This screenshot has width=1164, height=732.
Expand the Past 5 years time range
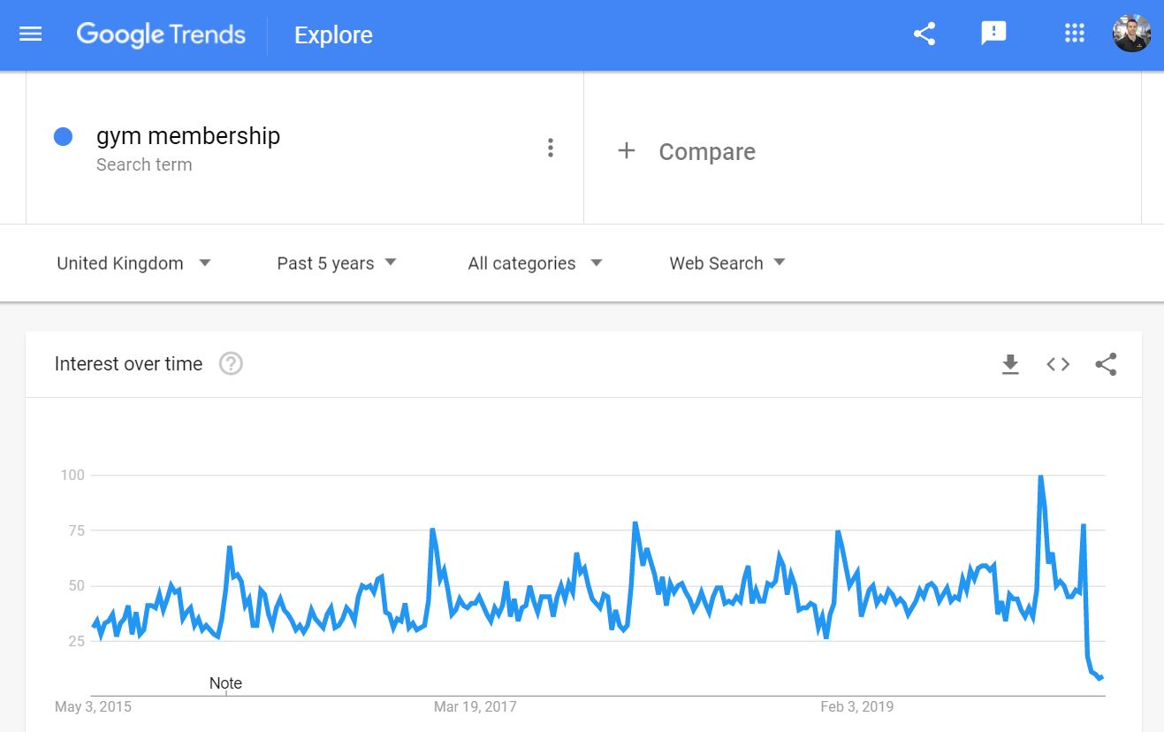[336, 263]
